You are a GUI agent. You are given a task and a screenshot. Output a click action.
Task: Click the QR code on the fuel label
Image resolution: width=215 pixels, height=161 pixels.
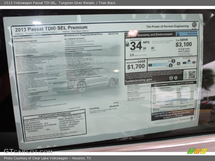[192, 75]
